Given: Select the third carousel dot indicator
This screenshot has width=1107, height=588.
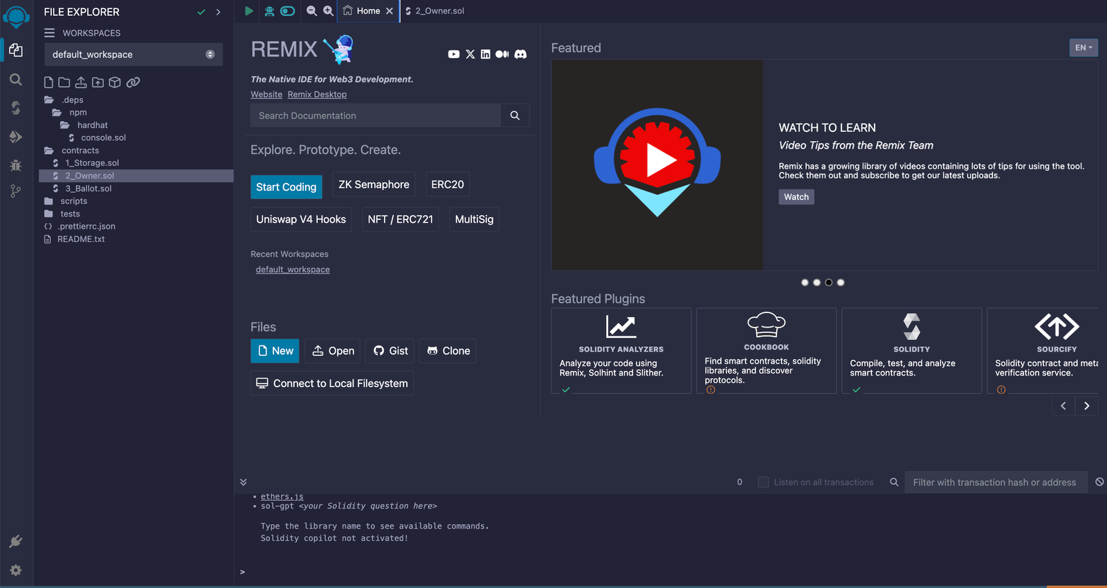Looking at the screenshot, I should 829,283.
